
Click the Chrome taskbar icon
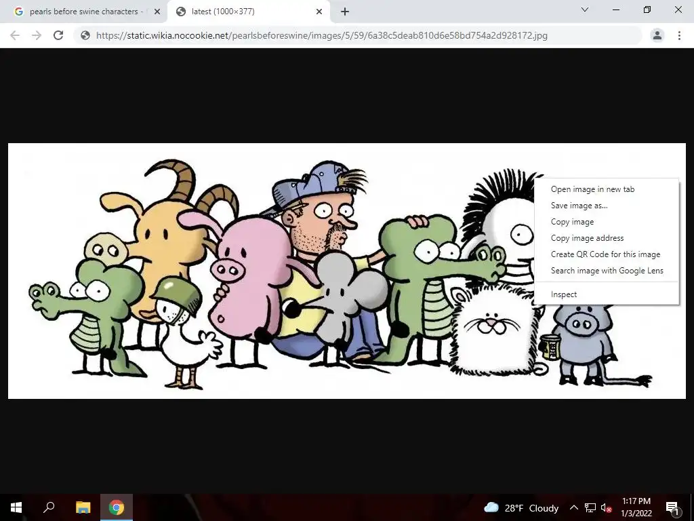pos(117,507)
